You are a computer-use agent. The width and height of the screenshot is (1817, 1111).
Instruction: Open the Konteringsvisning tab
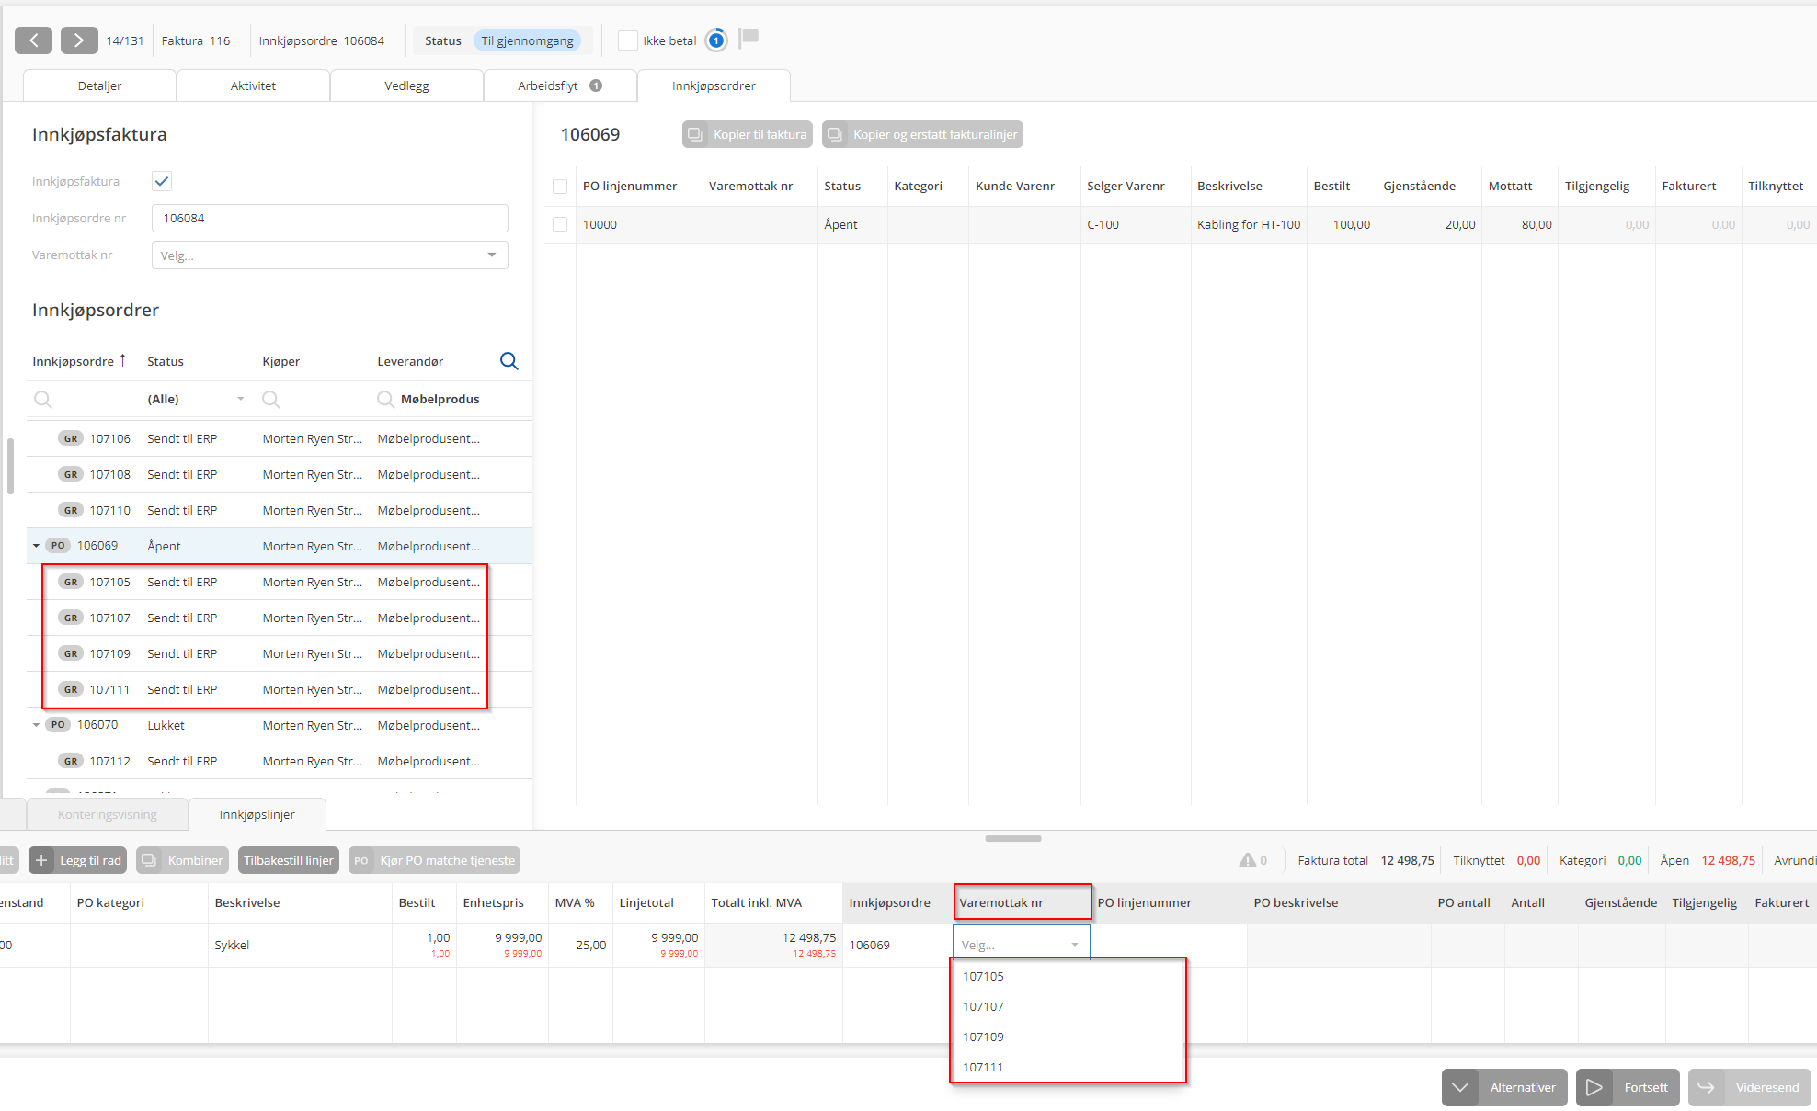108,814
